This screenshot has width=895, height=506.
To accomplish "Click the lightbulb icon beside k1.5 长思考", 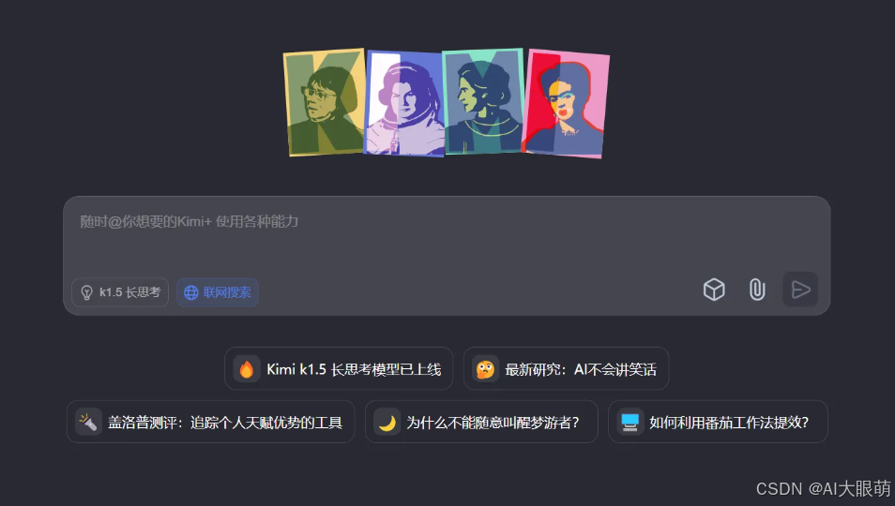I will (86, 292).
